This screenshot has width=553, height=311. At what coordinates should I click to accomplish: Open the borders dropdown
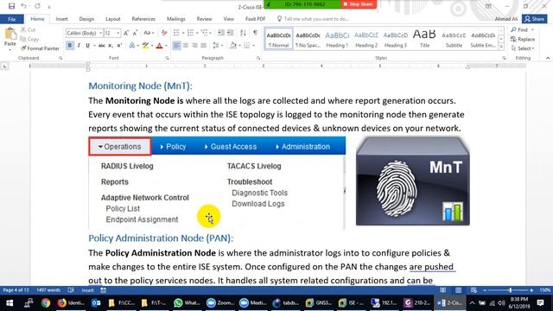pyautogui.click(x=253, y=46)
